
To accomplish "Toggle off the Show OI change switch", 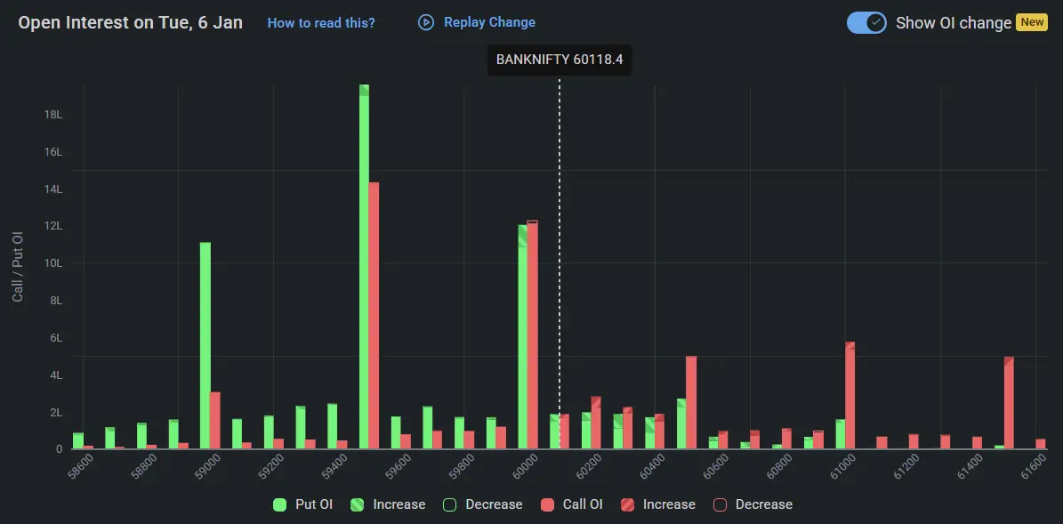I will (x=867, y=22).
